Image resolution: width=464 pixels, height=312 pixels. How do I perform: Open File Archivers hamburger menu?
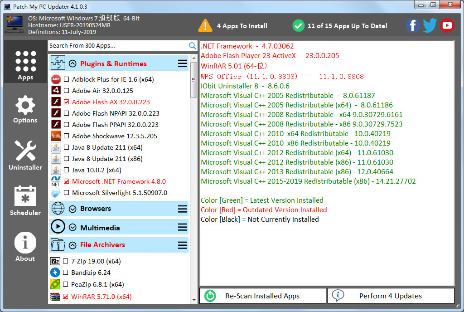pos(183,245)
